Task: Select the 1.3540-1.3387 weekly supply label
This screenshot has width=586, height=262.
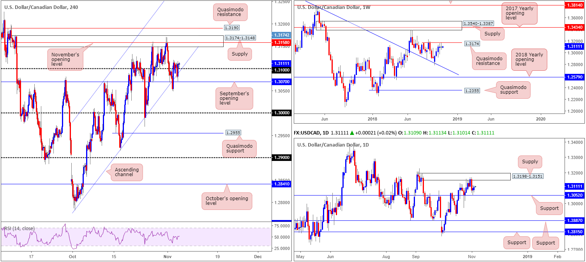Action: pyautogui.click(x=478, y=24)
